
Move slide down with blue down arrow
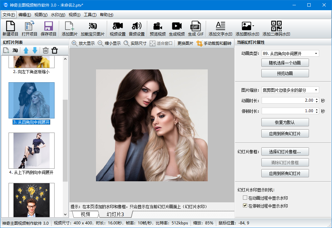coord(35,50)
